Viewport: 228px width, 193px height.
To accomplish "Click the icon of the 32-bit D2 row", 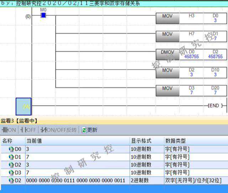I will (11, 181).
